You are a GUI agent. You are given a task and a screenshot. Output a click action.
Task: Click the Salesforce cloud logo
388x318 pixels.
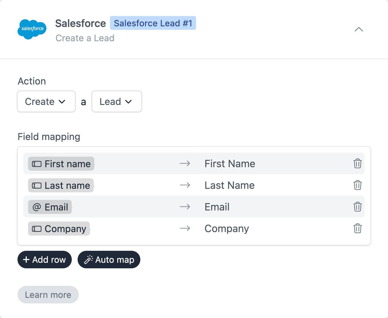pyautogui.click(x=32, y=29)
